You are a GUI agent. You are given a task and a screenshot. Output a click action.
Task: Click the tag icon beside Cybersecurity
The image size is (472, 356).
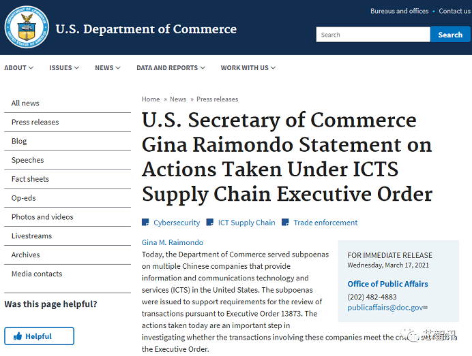(145, 223)
